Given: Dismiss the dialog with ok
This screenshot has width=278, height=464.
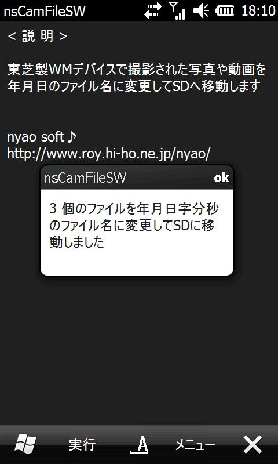Looking at the screenshot, I should 222,177.
